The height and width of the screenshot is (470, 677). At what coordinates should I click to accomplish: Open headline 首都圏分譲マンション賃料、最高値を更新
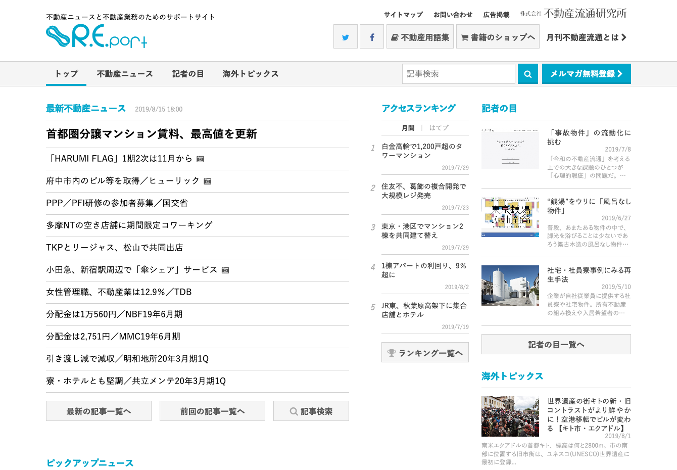click(x=152, y=134)
